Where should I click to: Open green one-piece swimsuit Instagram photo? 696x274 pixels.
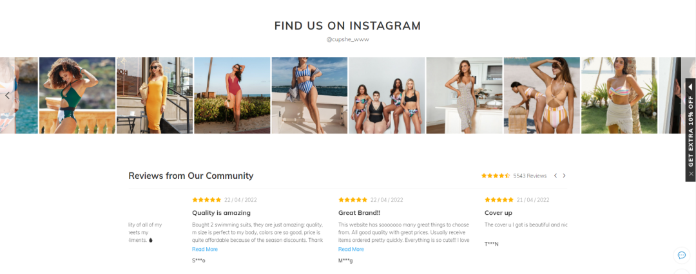point(77,95)
